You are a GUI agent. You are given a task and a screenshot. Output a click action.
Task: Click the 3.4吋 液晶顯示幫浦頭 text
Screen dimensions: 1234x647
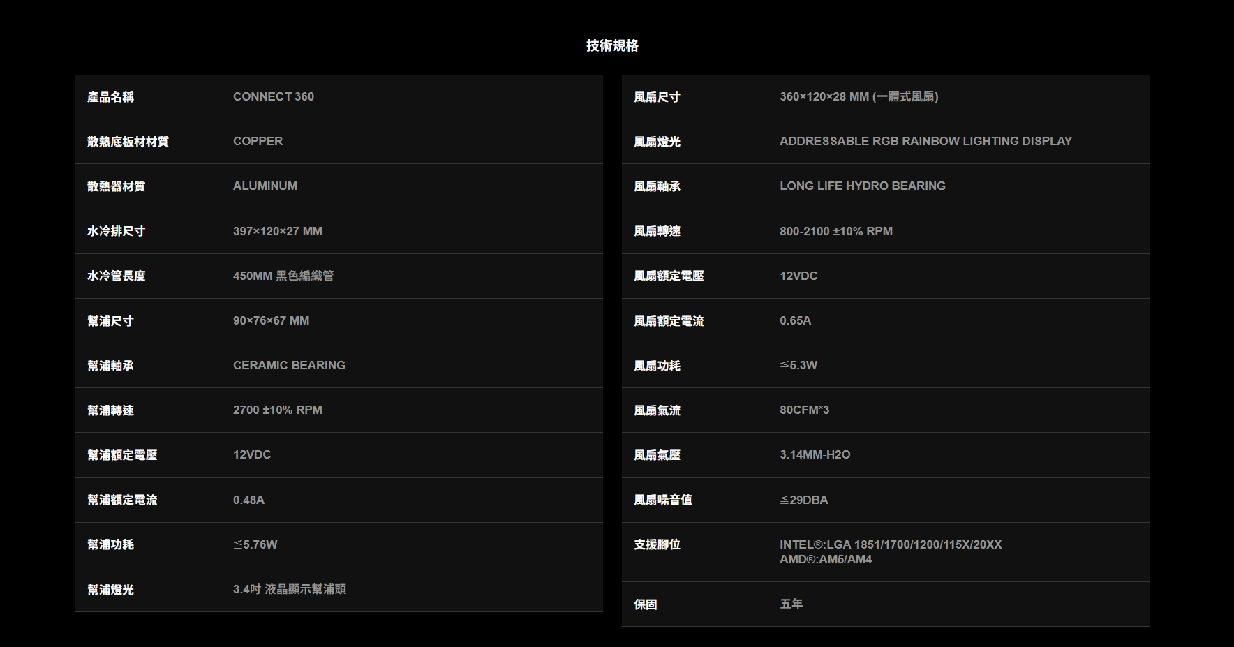[289, 589]
